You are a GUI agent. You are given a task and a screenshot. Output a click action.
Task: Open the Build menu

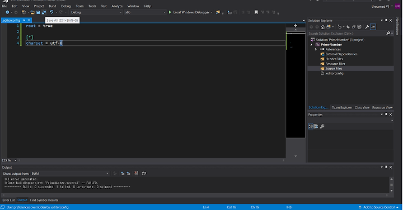pos(53,6)
